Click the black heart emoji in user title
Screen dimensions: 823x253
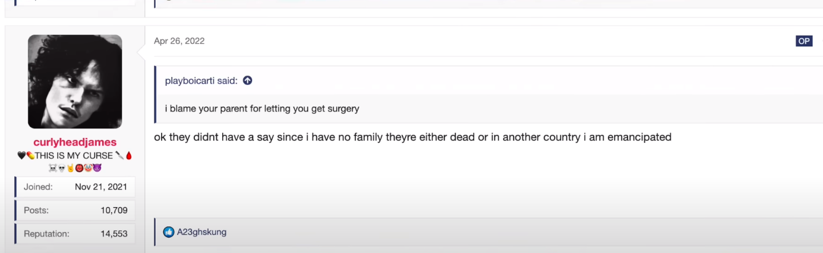[22, 156]
